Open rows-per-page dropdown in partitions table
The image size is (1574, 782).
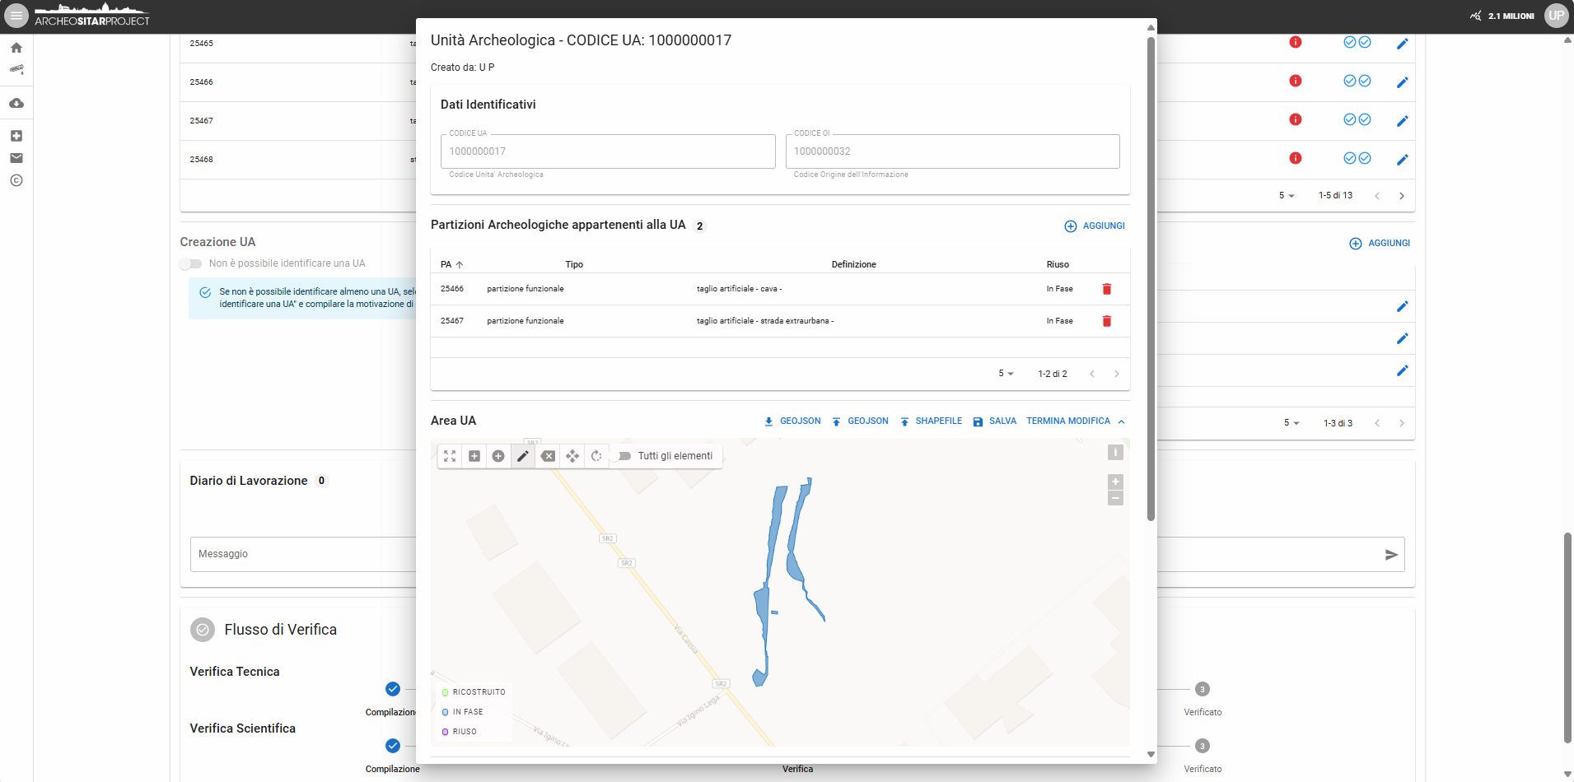(1006, 374)
